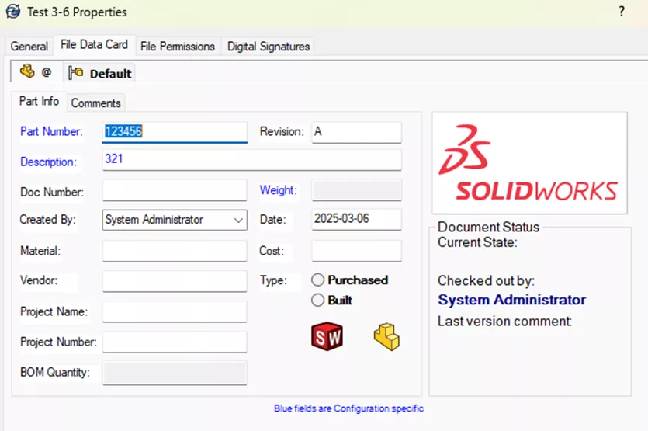
Task: Click the Vendor input field
Action: (175, 281)
